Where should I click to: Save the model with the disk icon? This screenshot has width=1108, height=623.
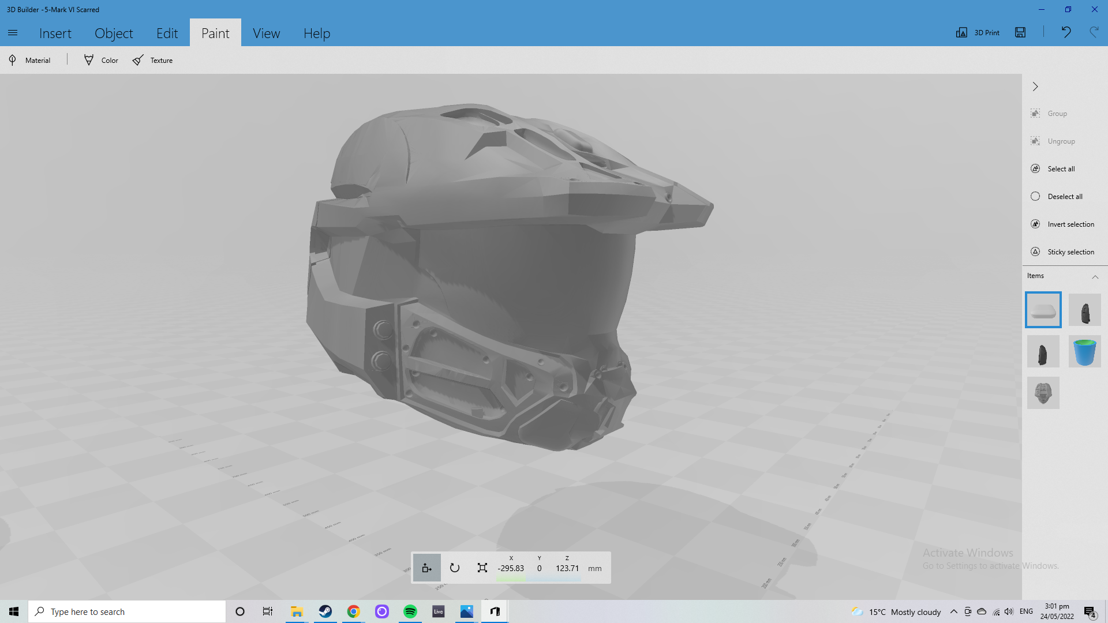(x=1020, y=32)
